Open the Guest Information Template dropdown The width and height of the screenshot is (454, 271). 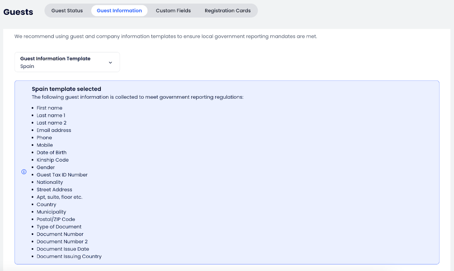(x=67, y=62)
